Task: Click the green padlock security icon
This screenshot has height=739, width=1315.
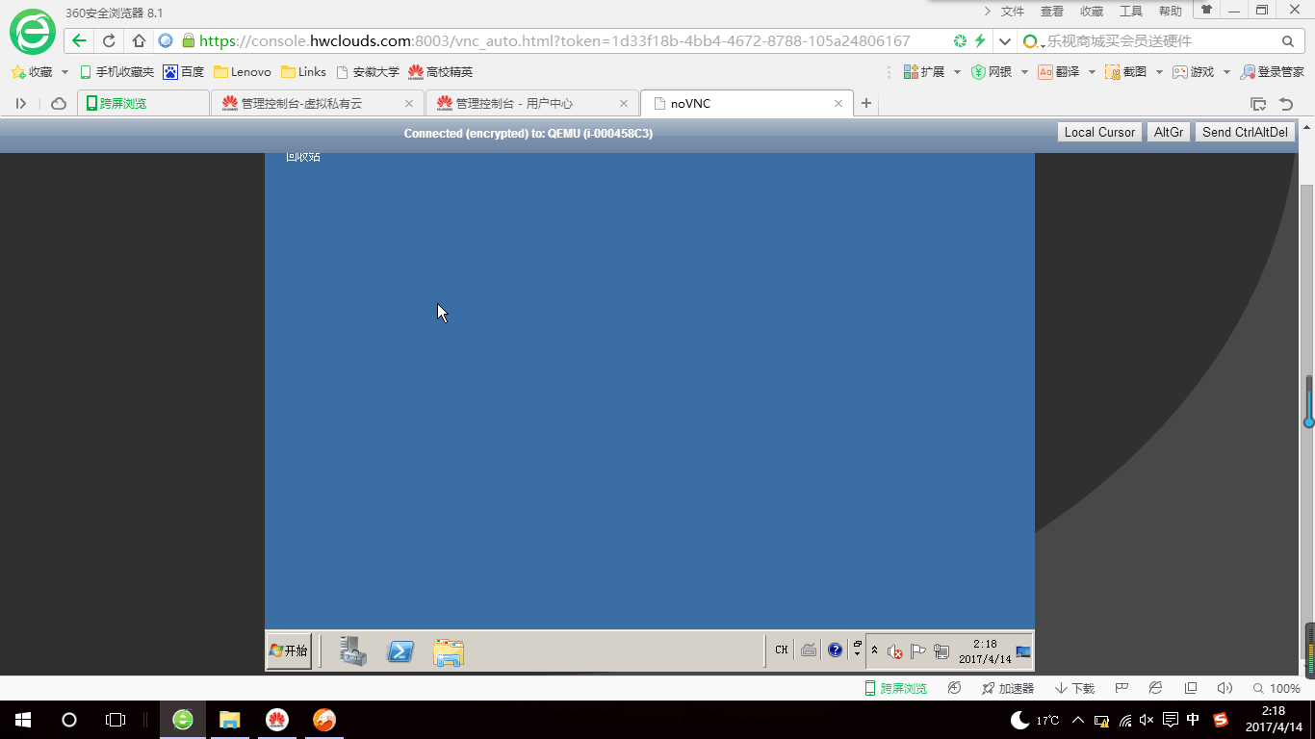Action: (x=188, y=41)
